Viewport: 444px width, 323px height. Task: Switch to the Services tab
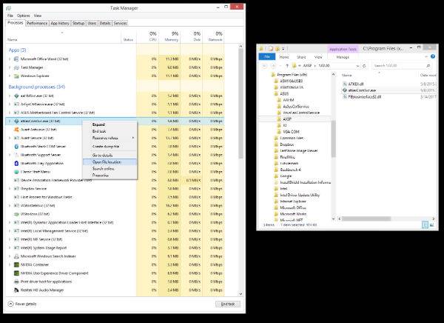[121, 23]
